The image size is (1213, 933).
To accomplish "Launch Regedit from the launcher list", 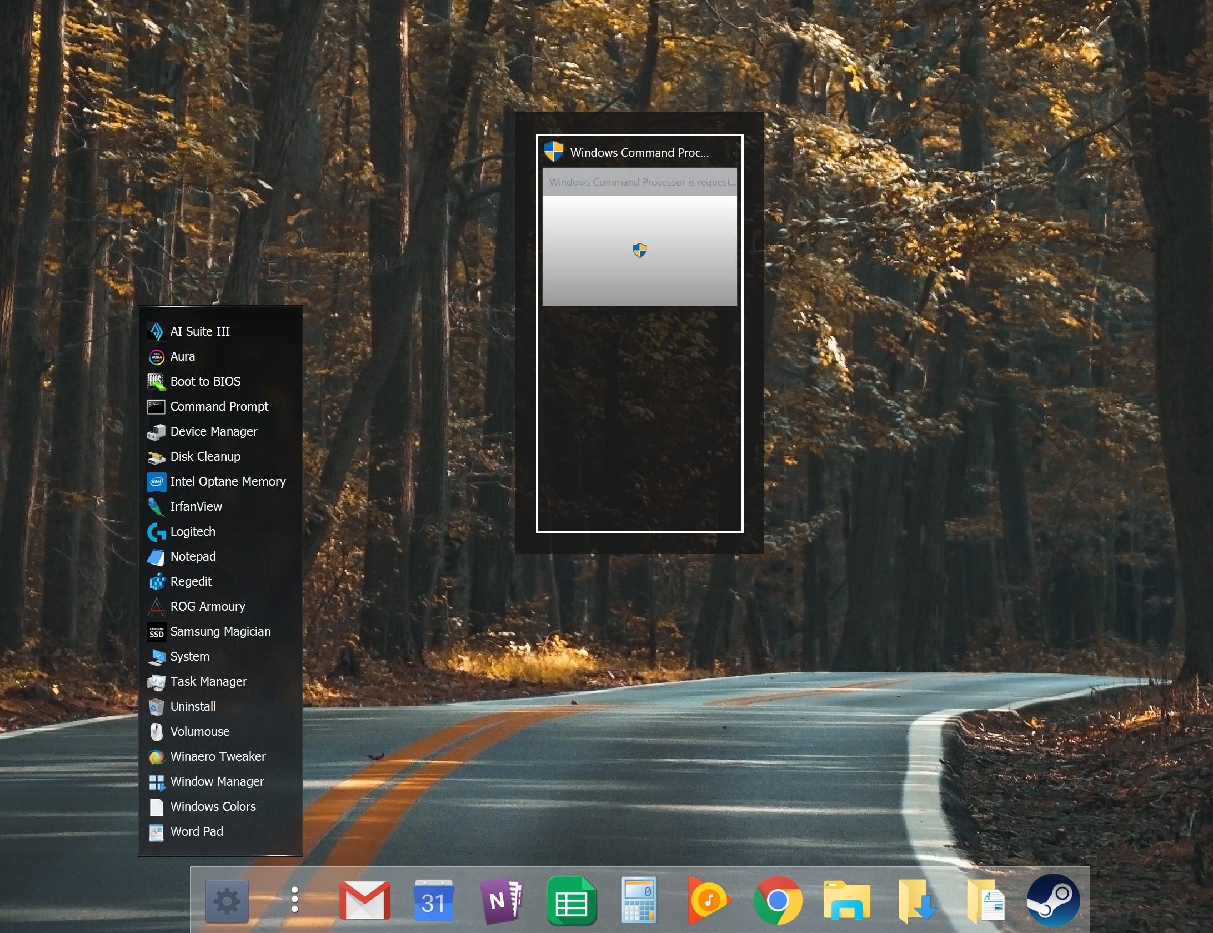I will point(191,581).
